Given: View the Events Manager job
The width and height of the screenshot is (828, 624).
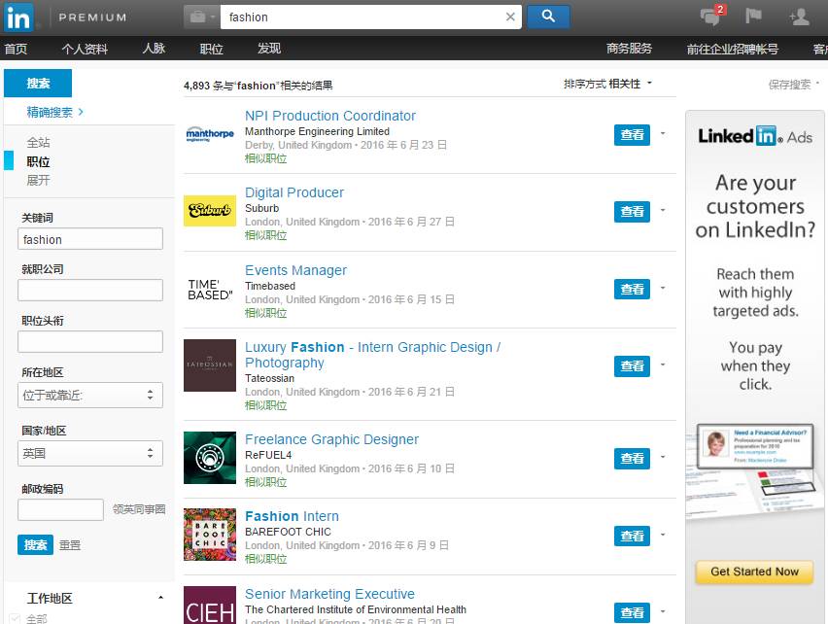Looking at the screenshot, I should [x=632, y=289].
